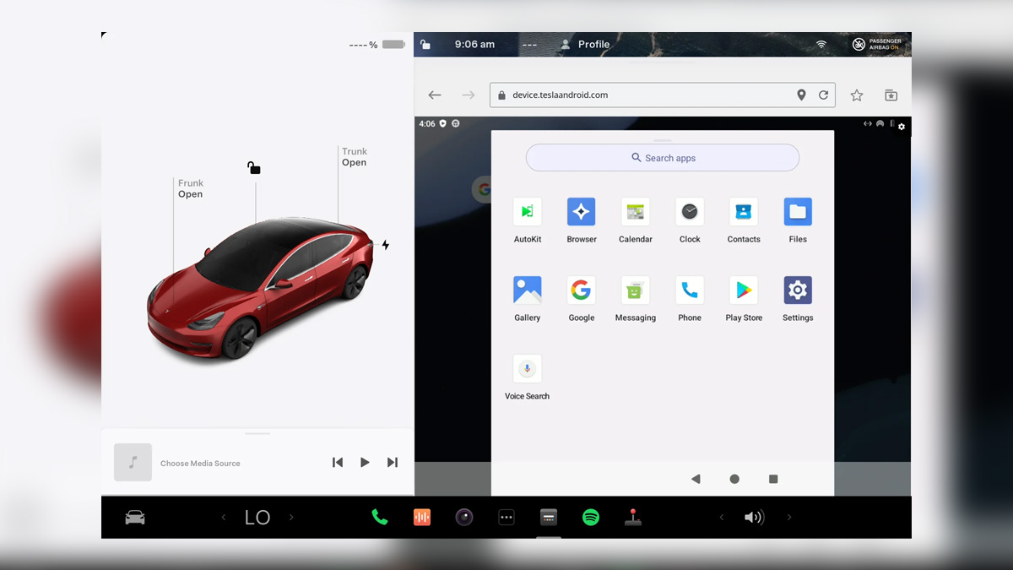Click the battery percentage indicator
This screenshot has width=1013, height=570.
pos(376,45)
